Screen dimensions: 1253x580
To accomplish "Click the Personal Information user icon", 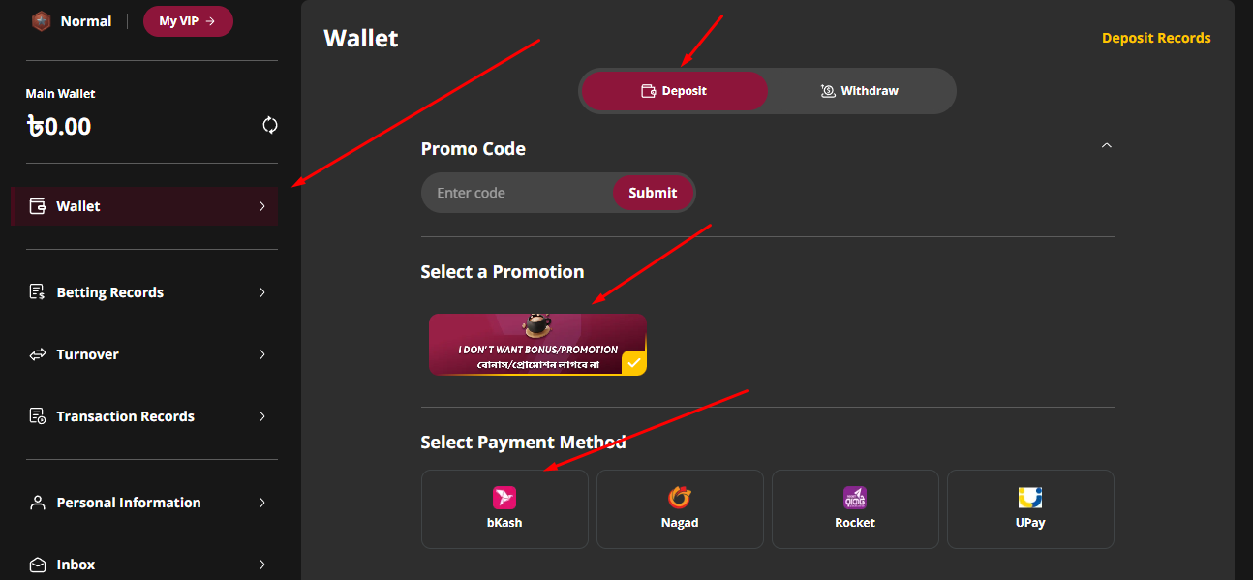I will point(38,503).
